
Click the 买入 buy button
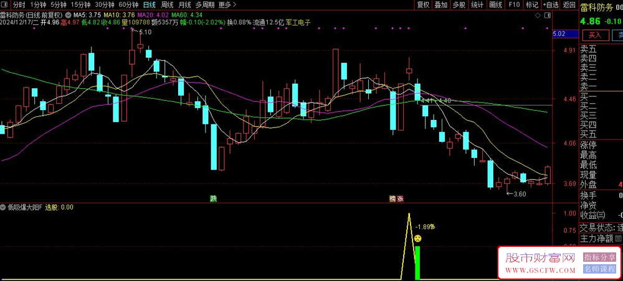(594, 35)
